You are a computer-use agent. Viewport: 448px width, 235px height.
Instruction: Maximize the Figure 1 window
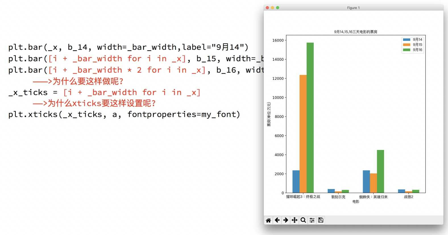pos(277,8)
